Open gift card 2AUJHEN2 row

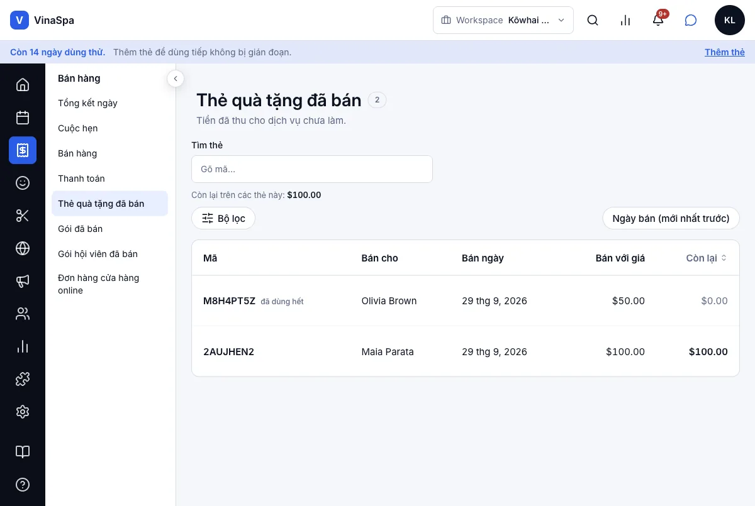(x=466, y=351)
